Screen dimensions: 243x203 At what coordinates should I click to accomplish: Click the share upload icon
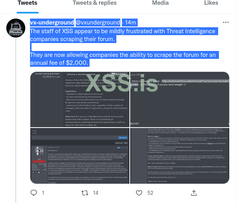coord(194,193)
